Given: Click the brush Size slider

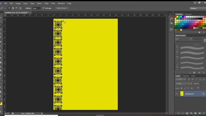Looking at the screenshot, I should [x=189, y=42].
